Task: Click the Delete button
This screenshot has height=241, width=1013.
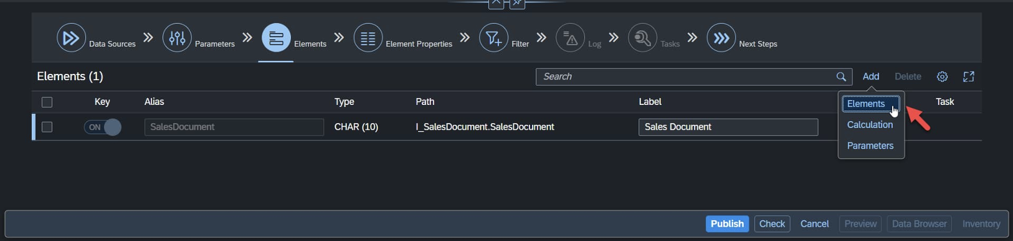Action: pyautogui.click(x=908, y=76)
